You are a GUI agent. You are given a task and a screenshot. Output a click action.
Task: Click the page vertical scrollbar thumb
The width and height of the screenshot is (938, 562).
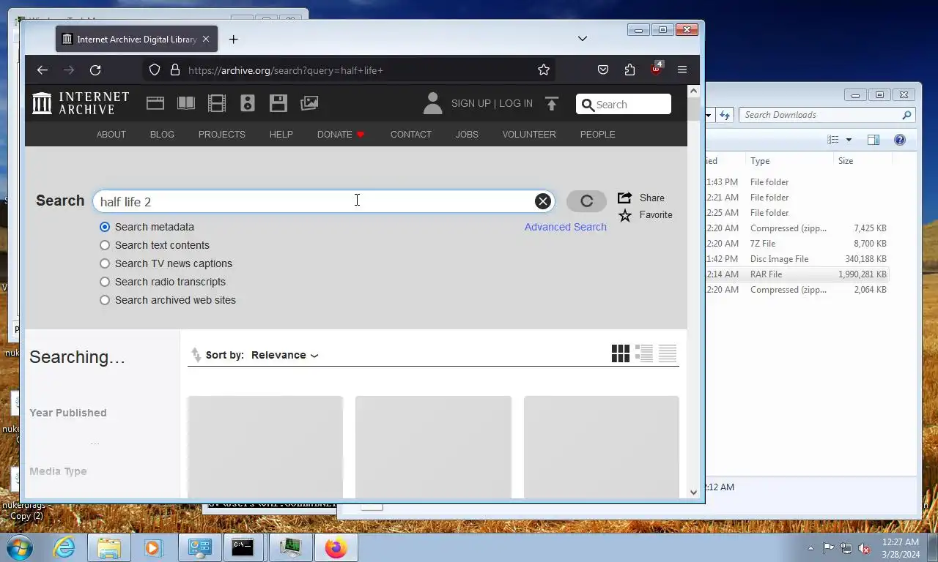tap(693, 109)
